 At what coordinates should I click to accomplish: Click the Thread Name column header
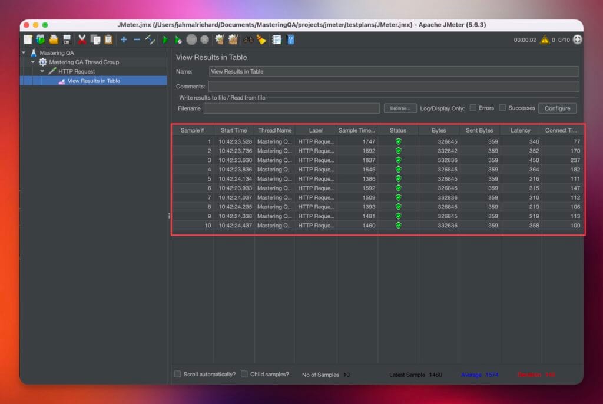(x=275, y=130)
